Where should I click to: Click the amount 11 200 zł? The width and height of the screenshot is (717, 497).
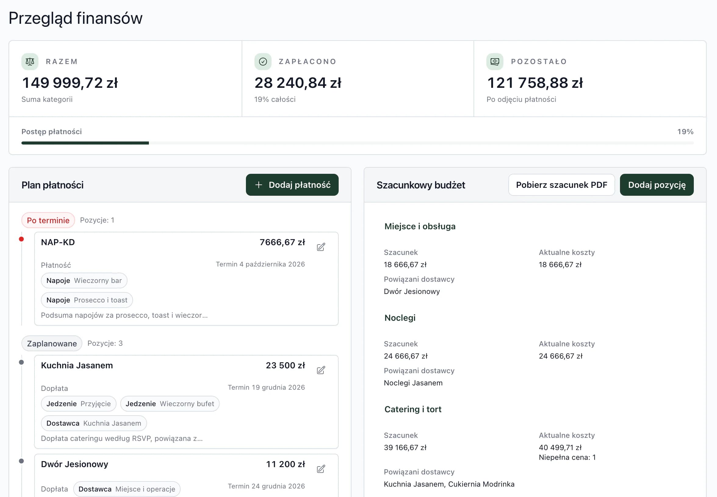(x=286, y=464)
